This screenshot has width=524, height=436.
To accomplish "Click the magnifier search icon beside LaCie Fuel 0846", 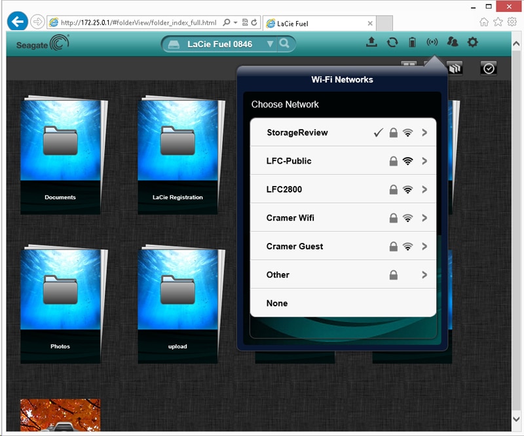I will pos(284,43).
